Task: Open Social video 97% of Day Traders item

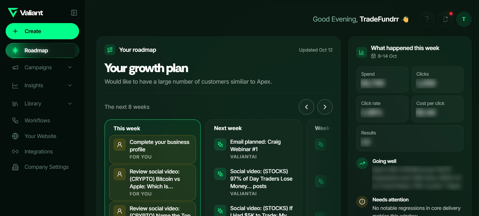Action: pos(254,182)
